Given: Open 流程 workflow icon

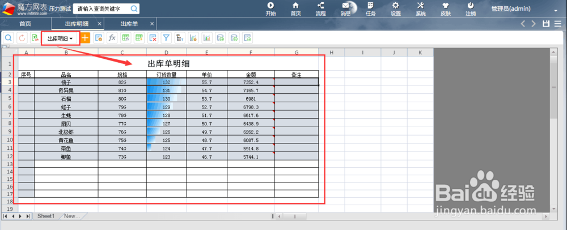Looking at the screenshot, I should click(321, 9).
